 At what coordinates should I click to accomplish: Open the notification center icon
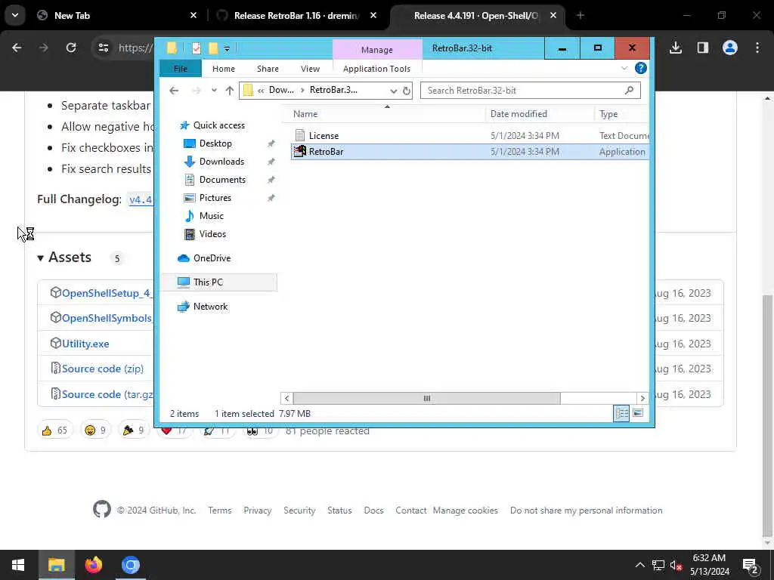point(751,565)
